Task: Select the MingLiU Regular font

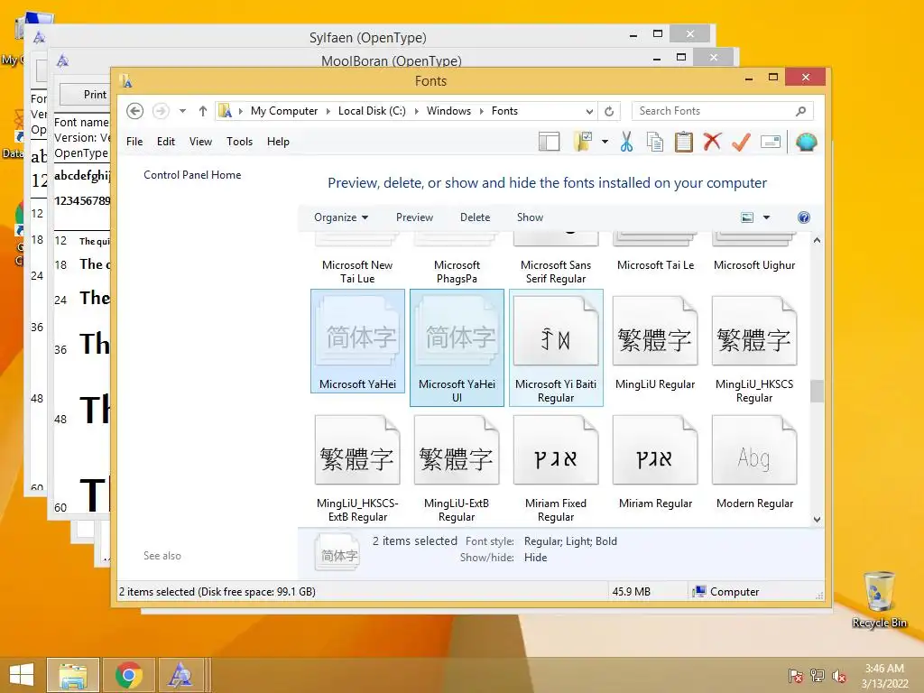Action: (655, 344)
